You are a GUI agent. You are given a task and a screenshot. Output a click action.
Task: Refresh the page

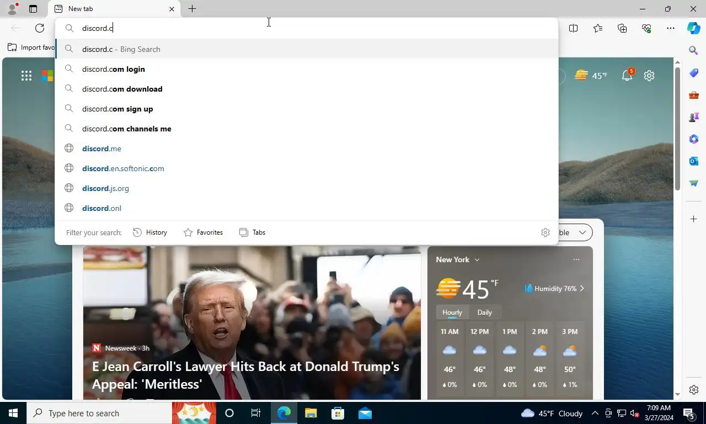pos(40,28)
